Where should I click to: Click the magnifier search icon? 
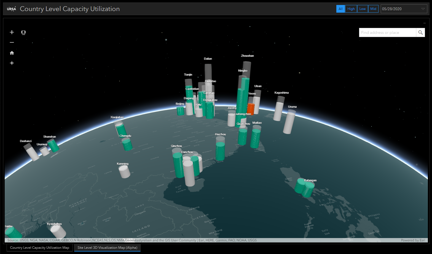tap(420, 32)
